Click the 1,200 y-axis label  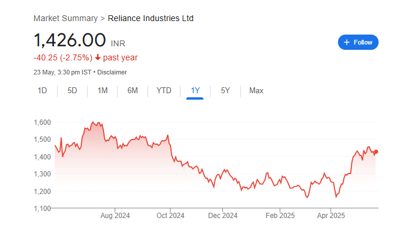click(42, 192)
